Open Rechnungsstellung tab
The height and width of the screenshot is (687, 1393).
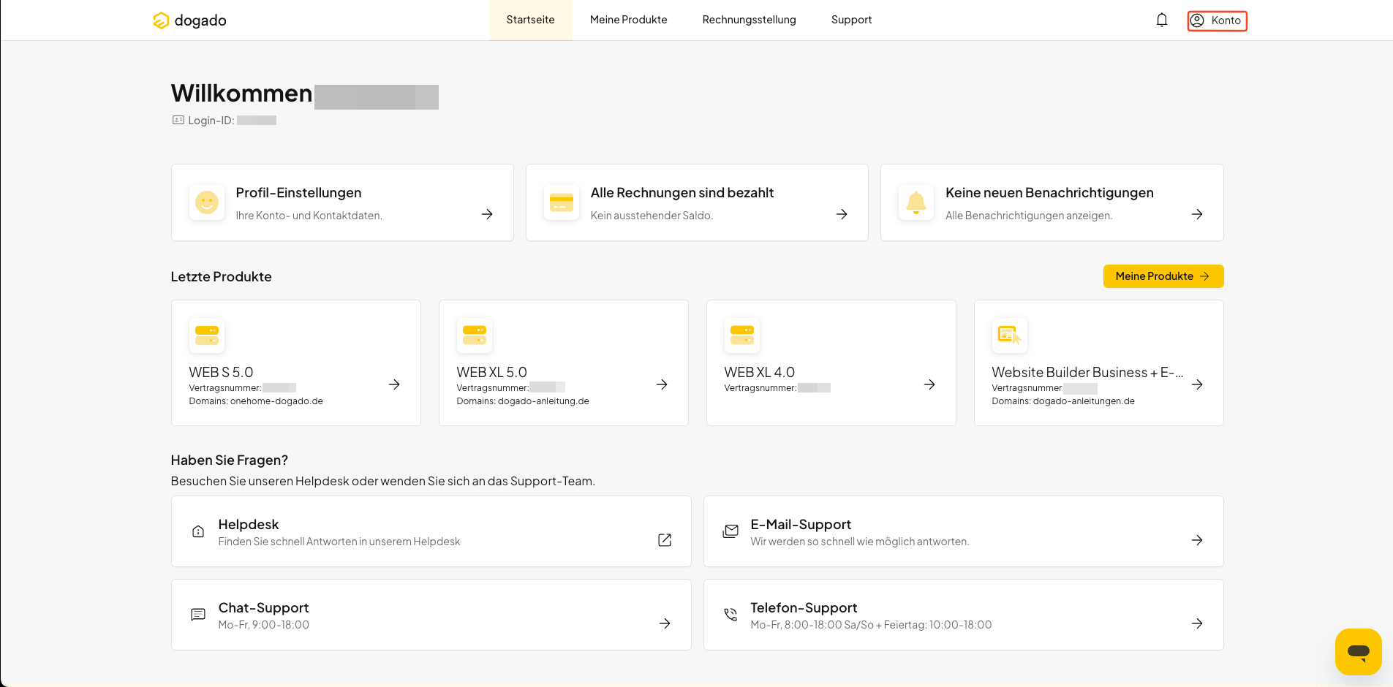click(x=750, y=20)
